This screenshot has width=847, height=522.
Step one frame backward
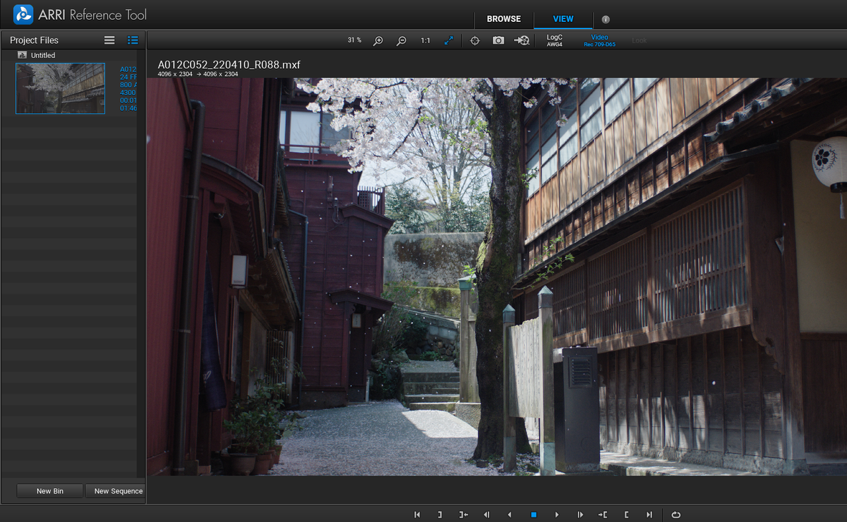point(486,515)
